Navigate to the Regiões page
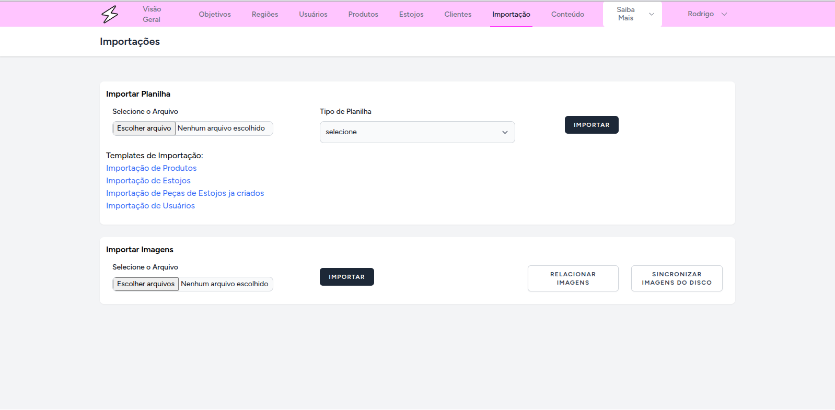The width and height of the screenshot is (835, 410). coord(265,14)
